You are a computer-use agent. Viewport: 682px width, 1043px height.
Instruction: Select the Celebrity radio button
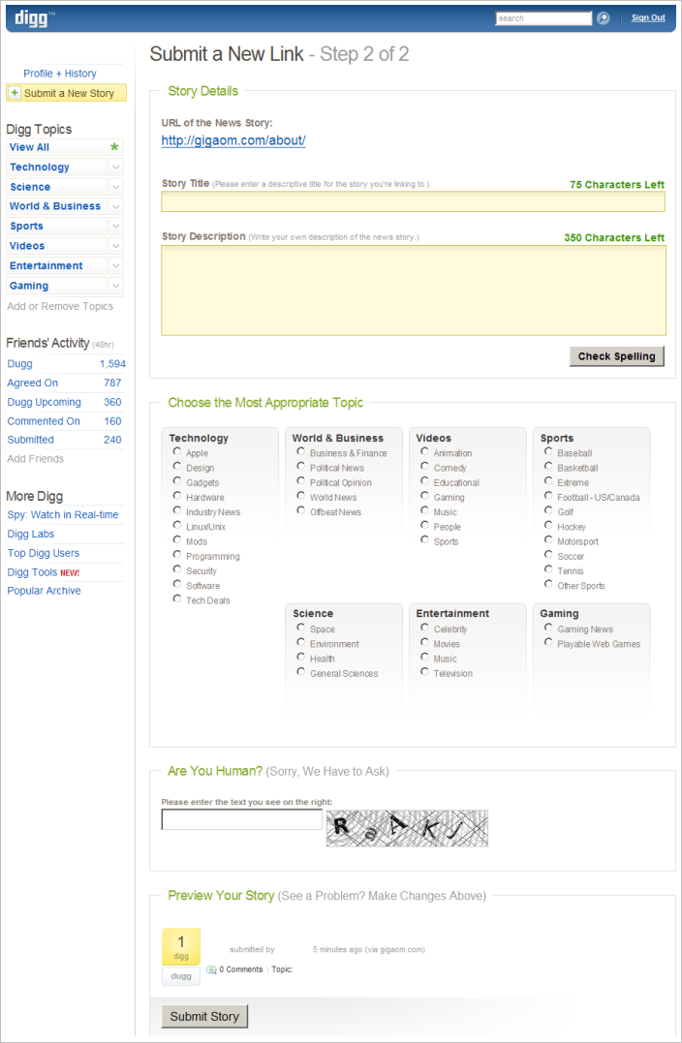[x=424, y=628]
